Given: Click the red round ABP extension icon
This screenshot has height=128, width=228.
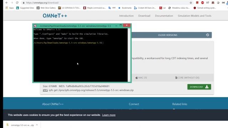Looking at the screenshot, I should point(202,2).
